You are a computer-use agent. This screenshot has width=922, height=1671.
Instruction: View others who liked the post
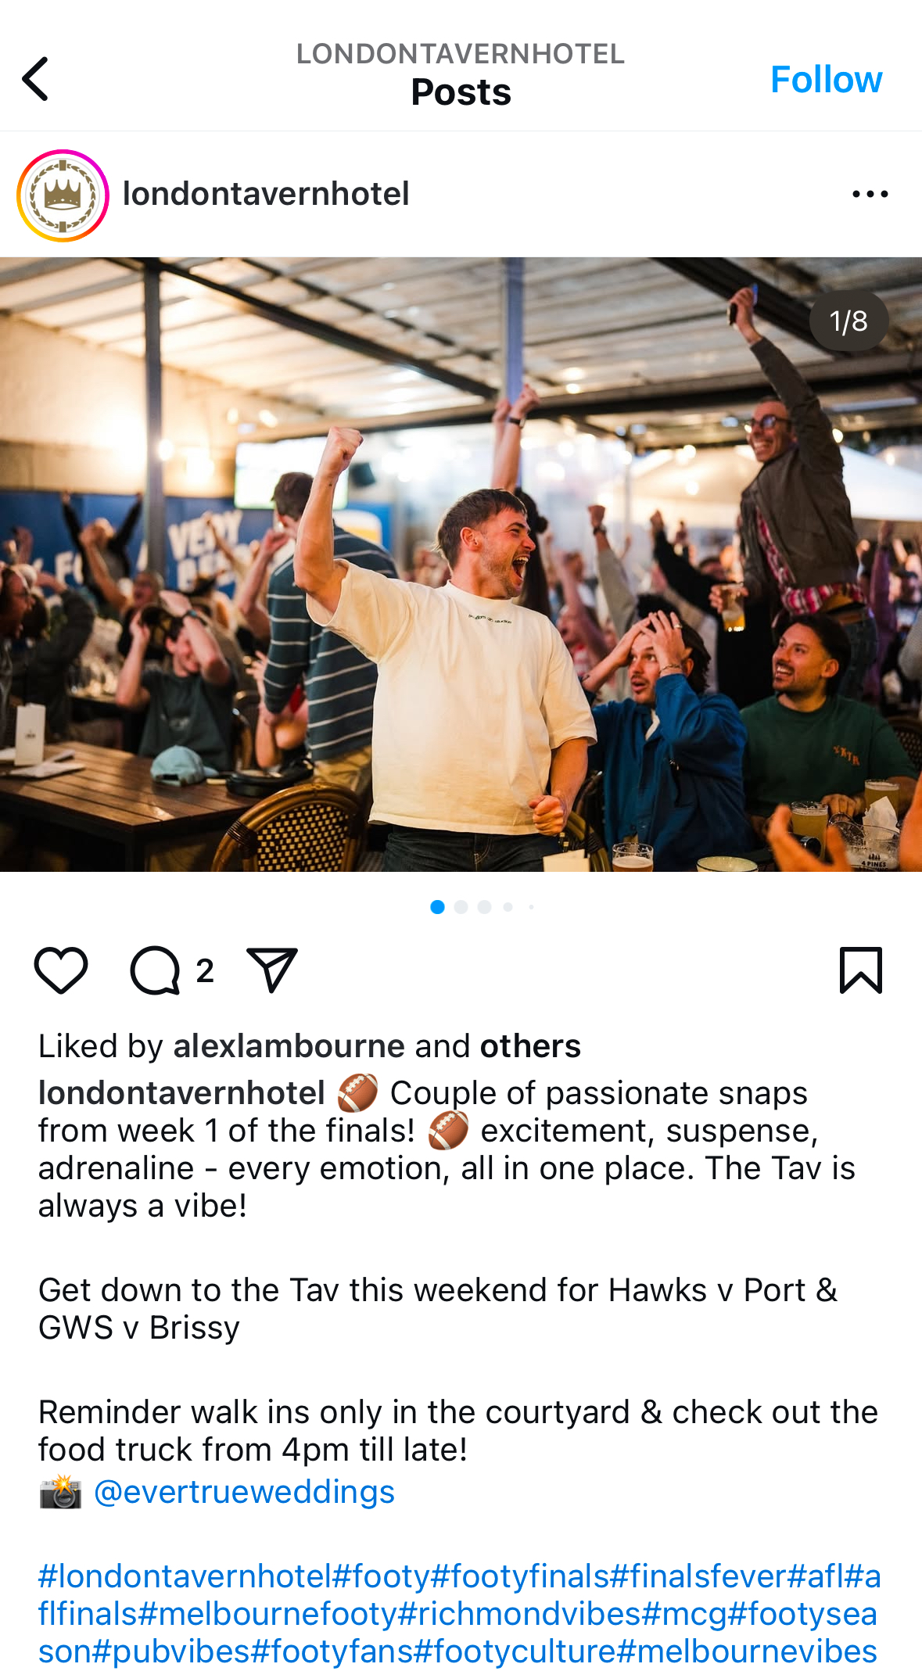click(x=530, y=1046)
